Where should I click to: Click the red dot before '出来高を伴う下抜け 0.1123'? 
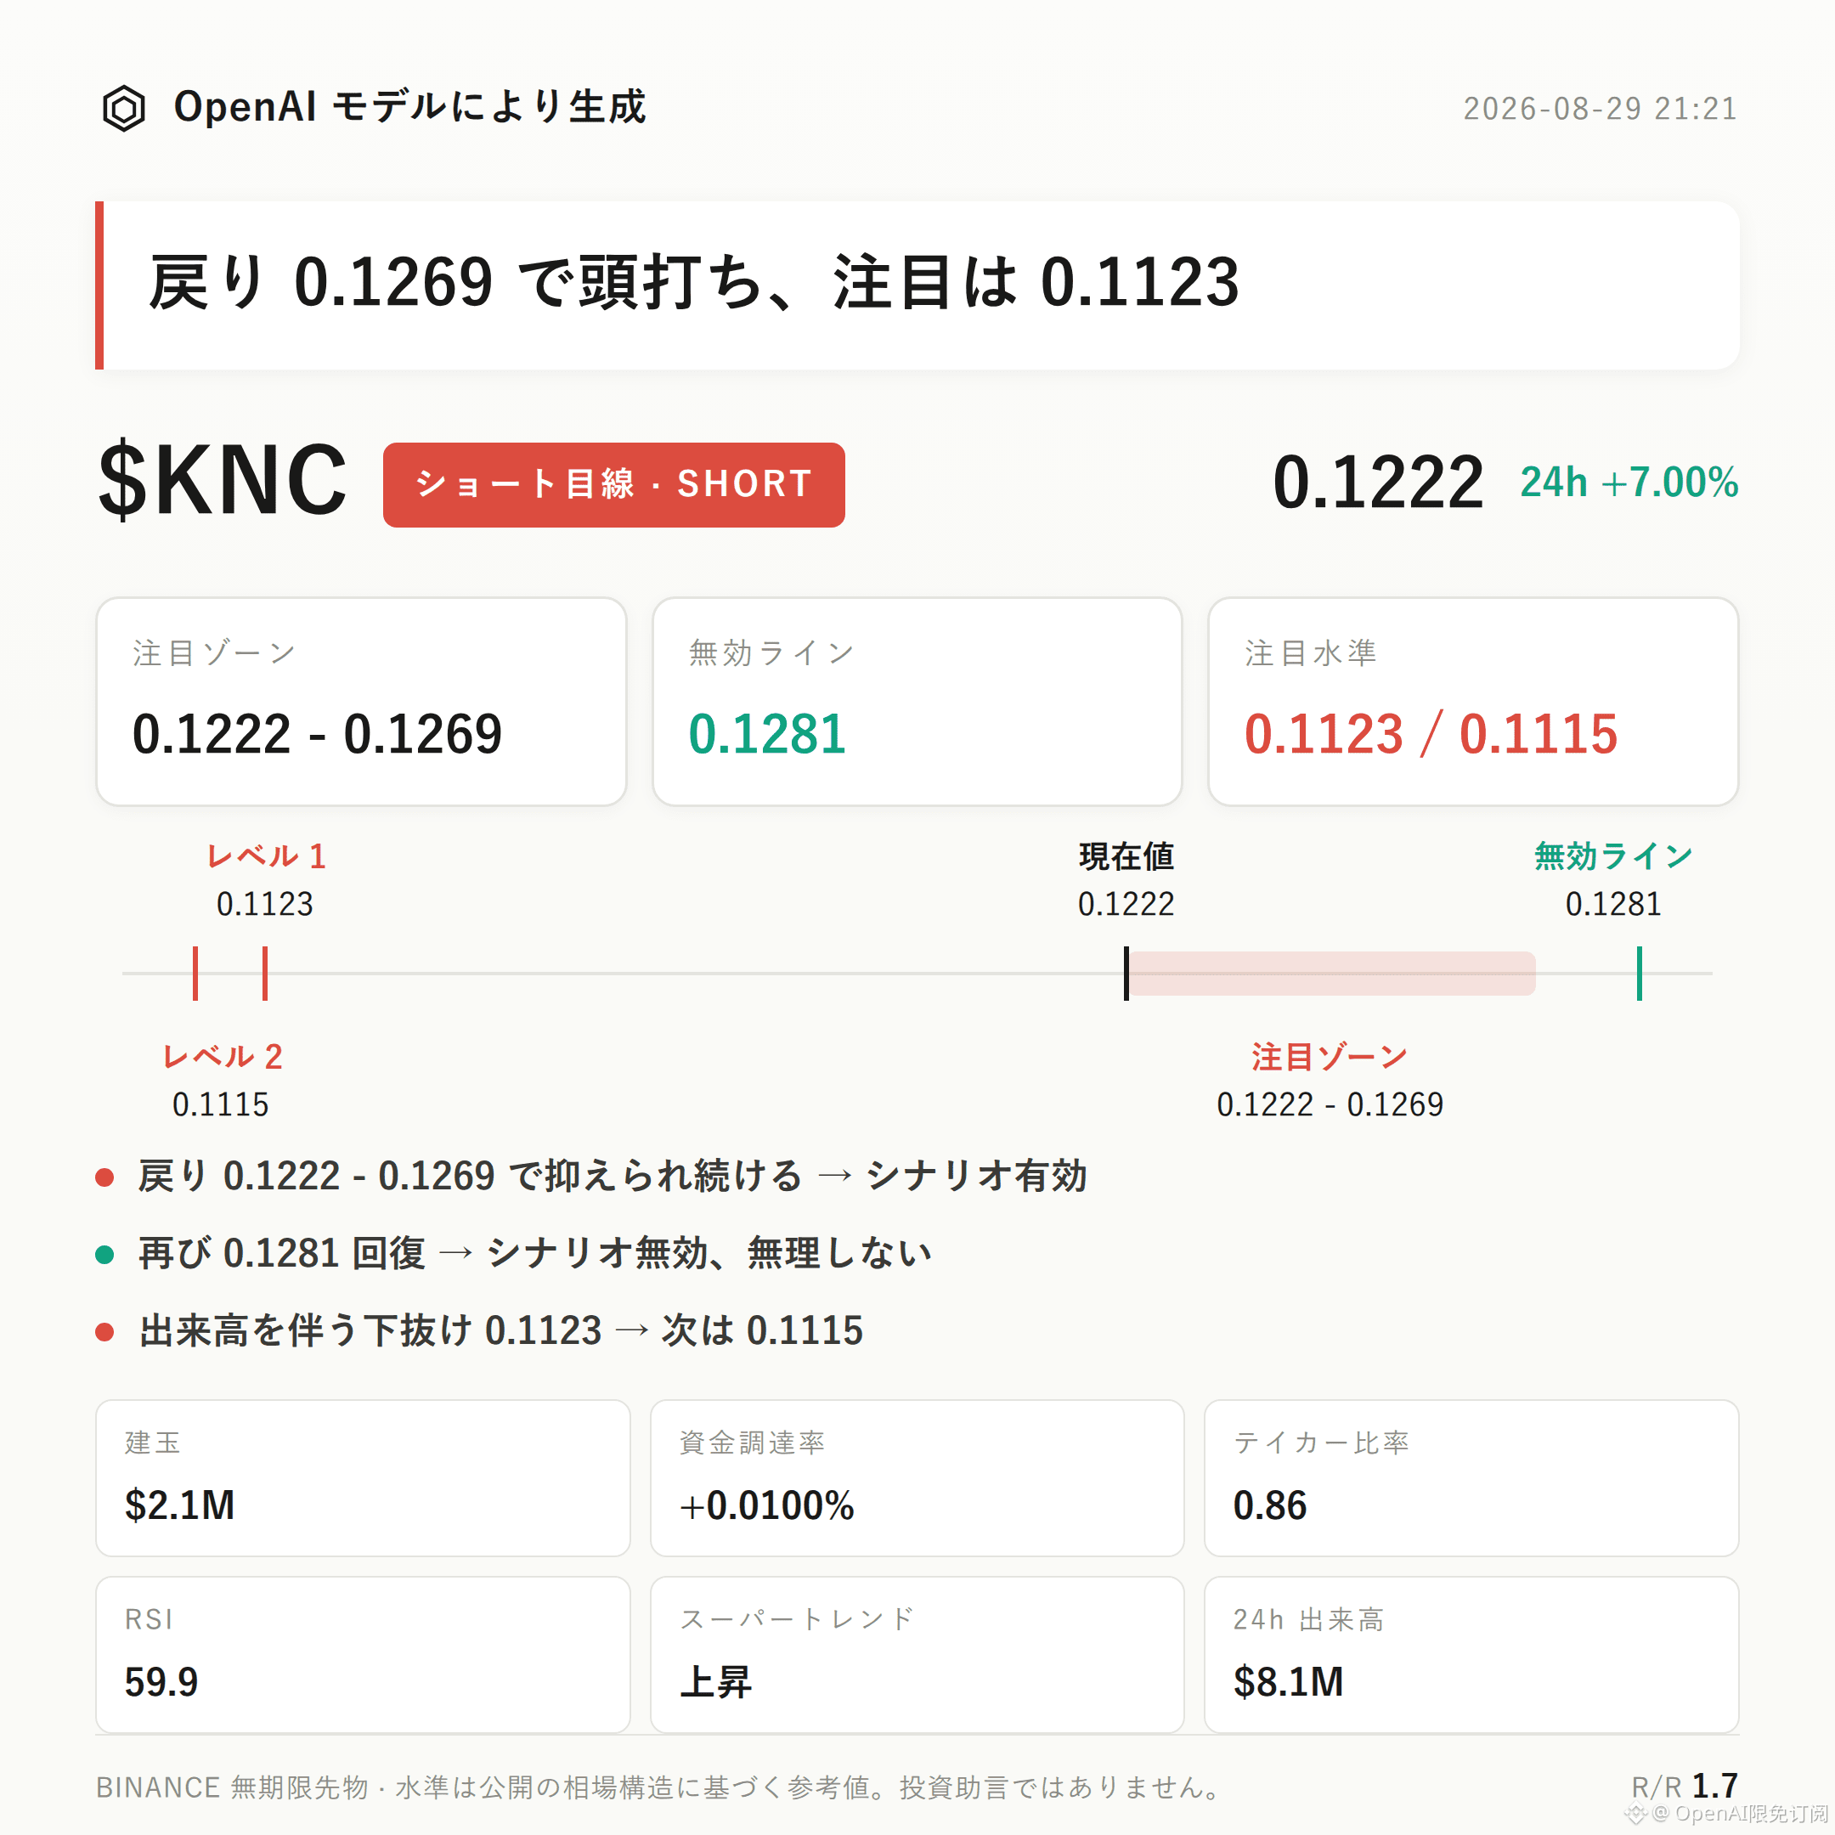[104, 1331]
